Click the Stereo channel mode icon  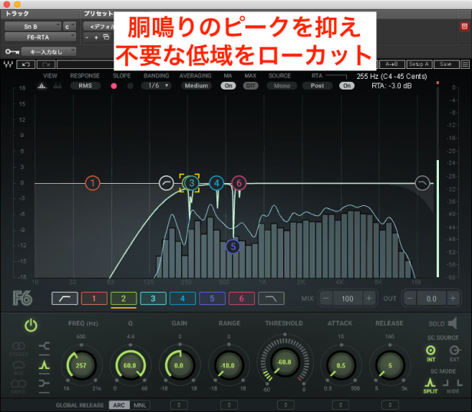[18, 346]
